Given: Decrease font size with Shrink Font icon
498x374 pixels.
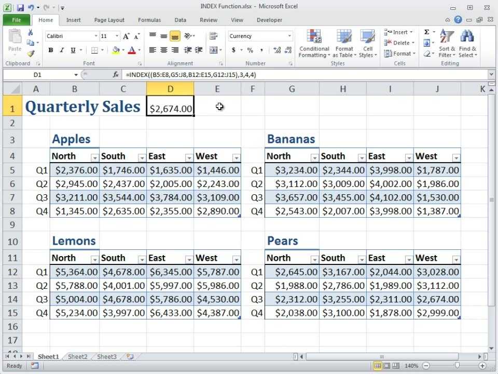Looking at the screenshot, I should click(136, 36).
